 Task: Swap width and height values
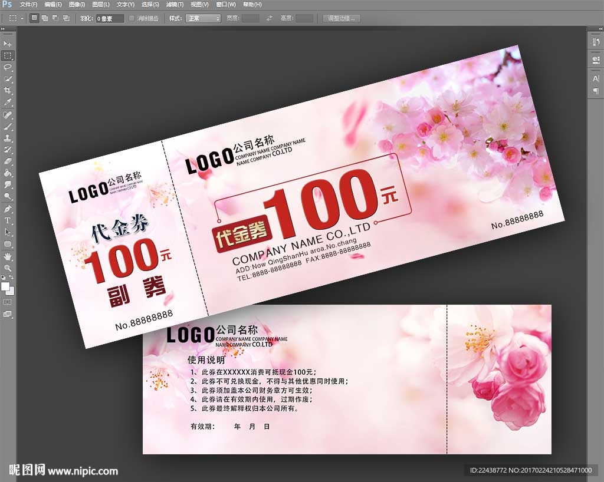[269, 18]
